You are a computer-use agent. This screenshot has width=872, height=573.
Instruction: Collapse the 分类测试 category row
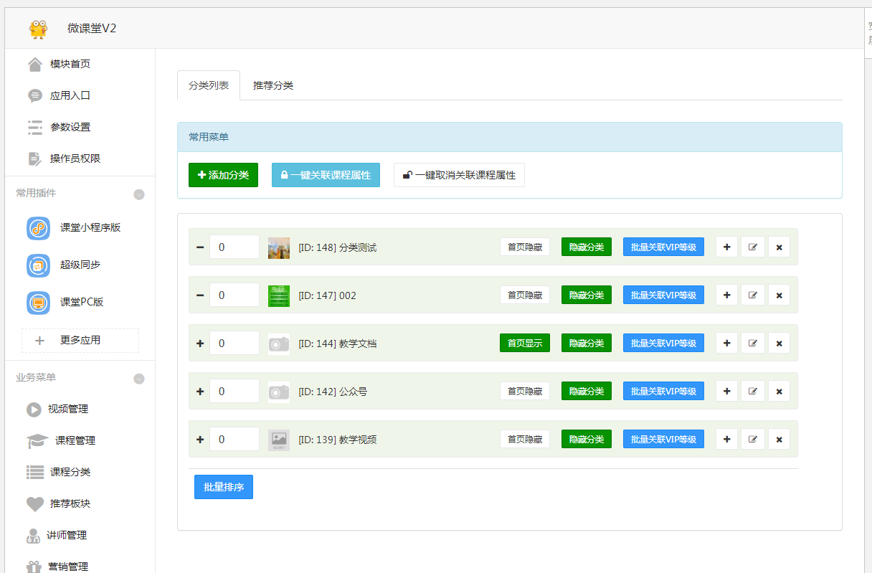point(200,247)
